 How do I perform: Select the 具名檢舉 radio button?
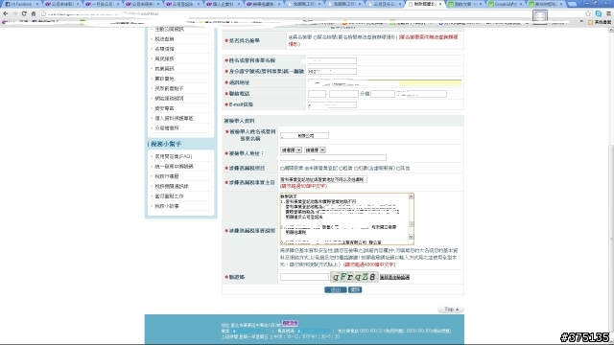[290, 37]
